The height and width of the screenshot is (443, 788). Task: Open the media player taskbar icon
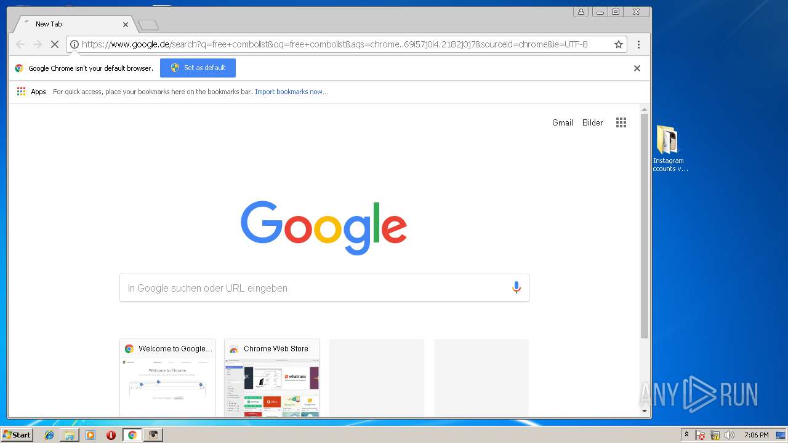90,435
